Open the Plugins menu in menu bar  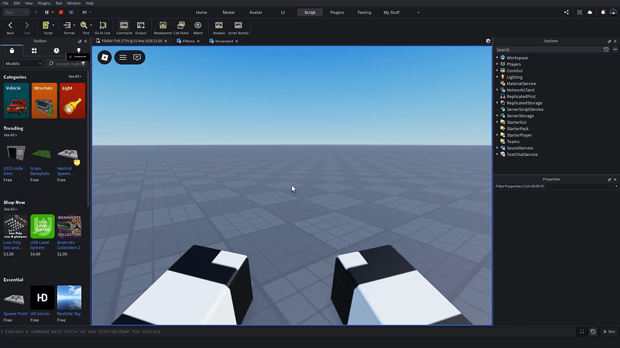point(44,3)
